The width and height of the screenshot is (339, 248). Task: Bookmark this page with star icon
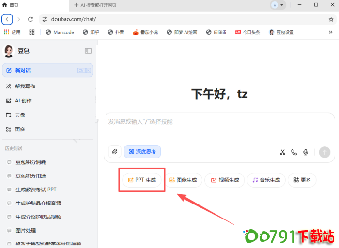click(331, 19)
